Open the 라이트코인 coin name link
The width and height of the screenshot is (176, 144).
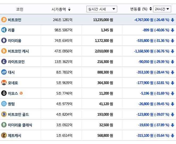[x=16, y=62]
